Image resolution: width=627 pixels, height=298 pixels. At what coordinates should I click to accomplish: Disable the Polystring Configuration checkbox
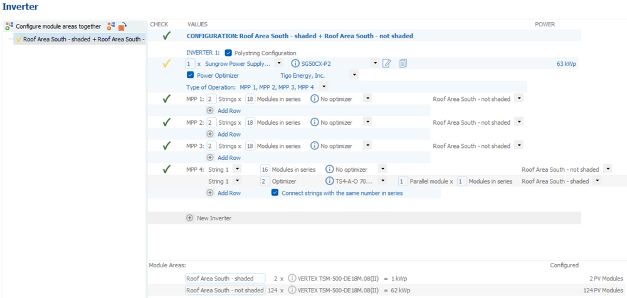tap(228, 53)
